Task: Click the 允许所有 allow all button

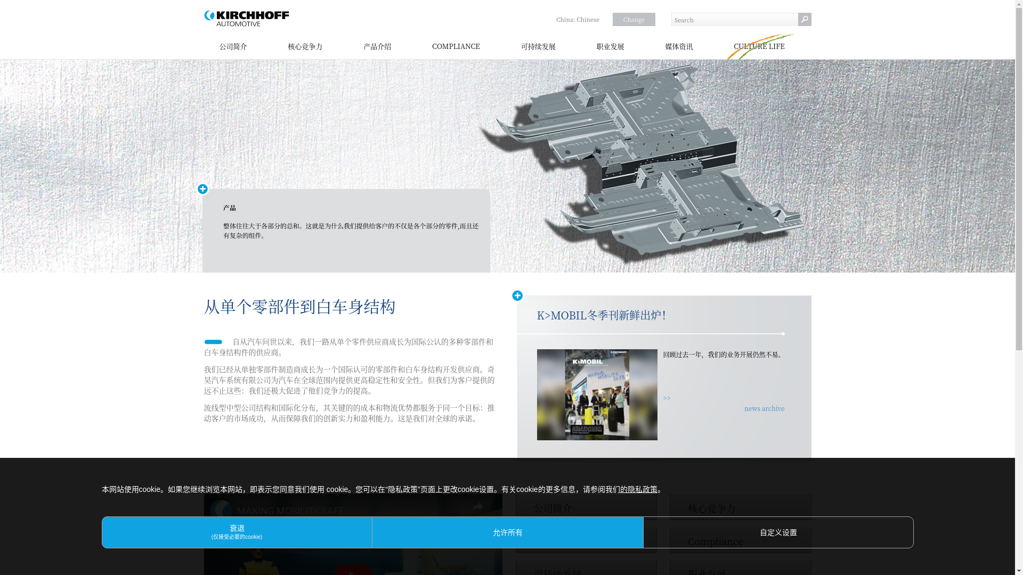Action: click(x=508, y=532)
